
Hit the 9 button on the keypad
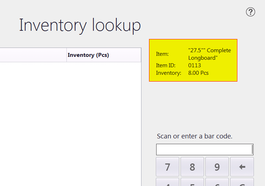[217, 167]
